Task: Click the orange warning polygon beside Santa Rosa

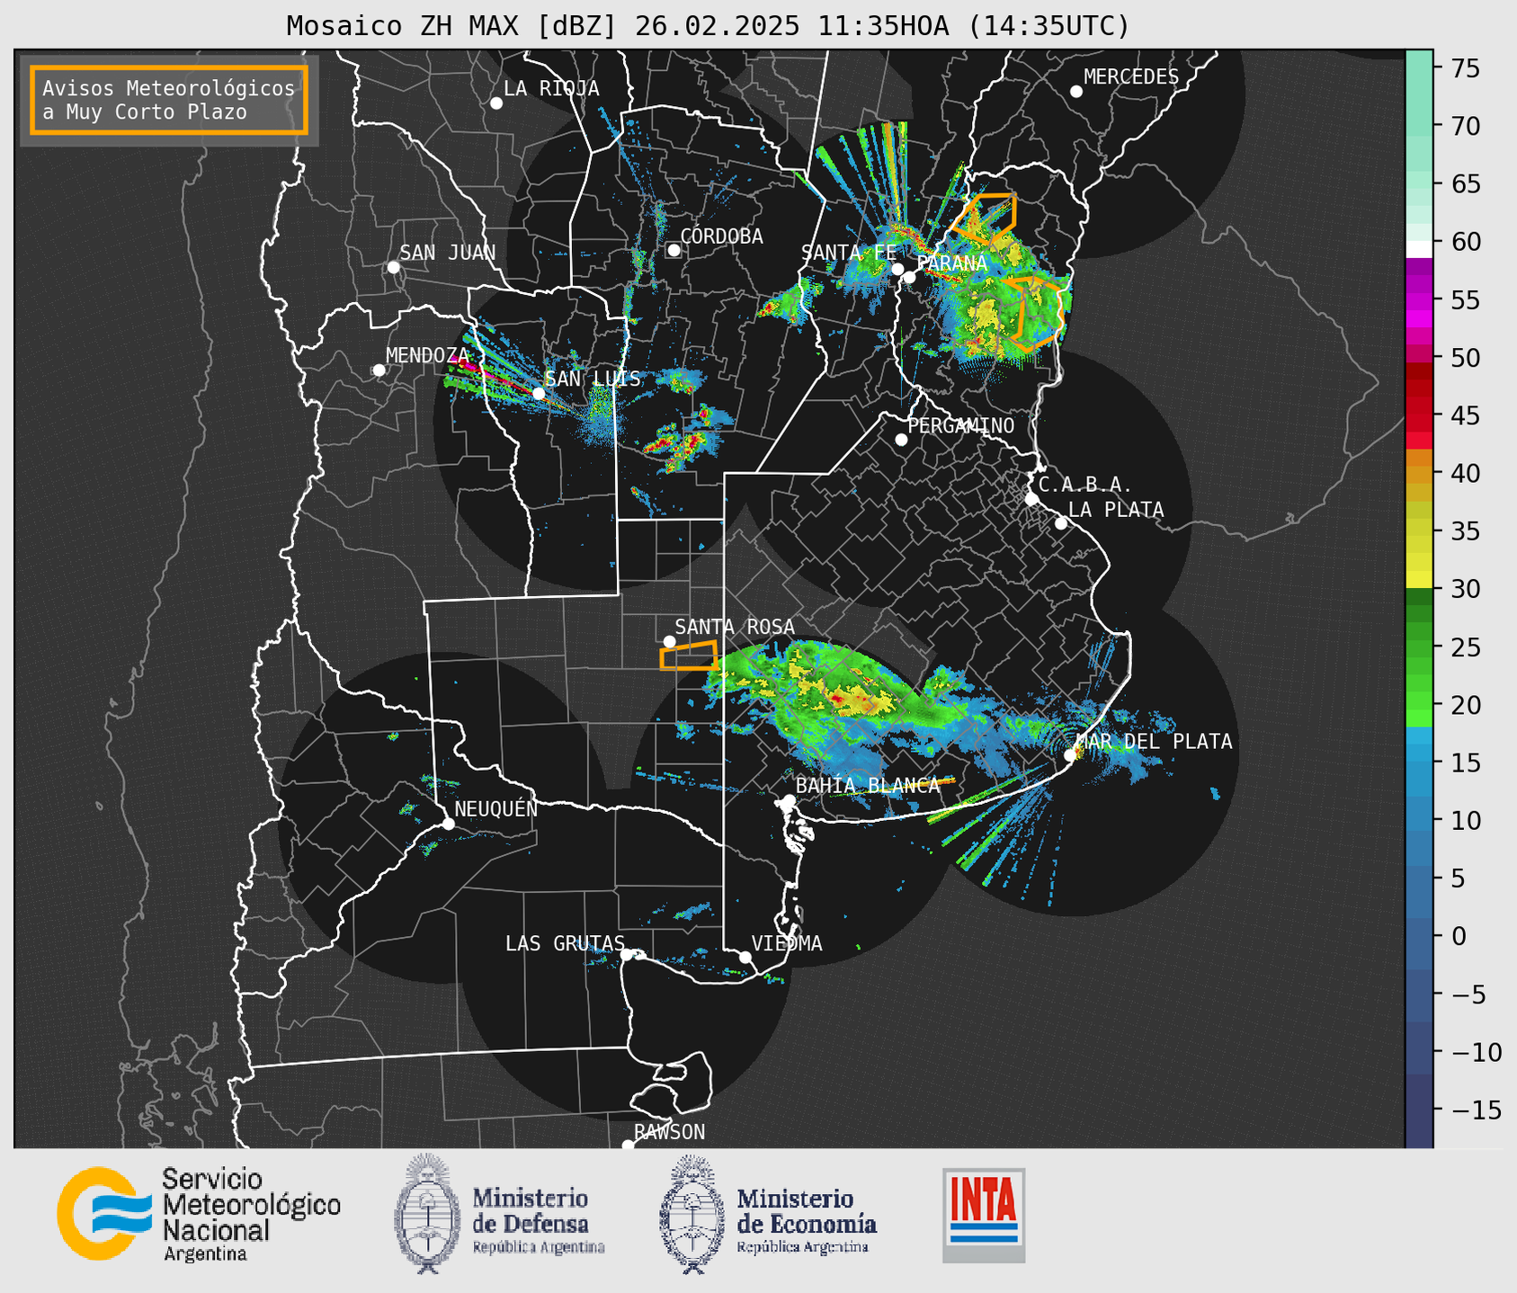Action: click(689, 655)
